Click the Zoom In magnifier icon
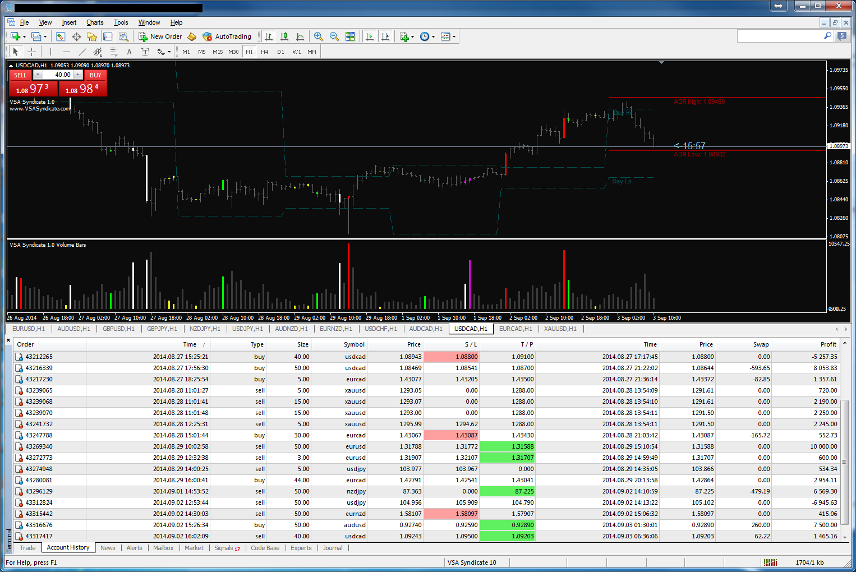Image resolution: width=856 pixels, height=572 pixels. click(319, 36)
